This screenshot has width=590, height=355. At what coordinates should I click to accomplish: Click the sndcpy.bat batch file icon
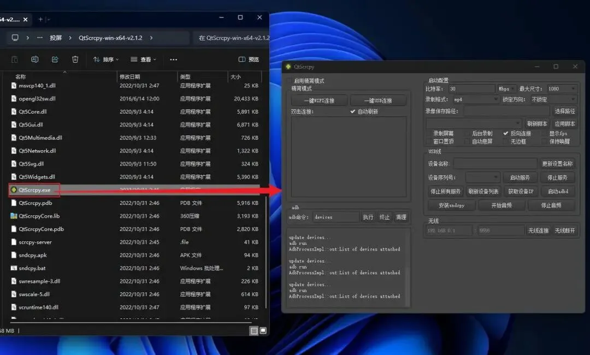14,268
